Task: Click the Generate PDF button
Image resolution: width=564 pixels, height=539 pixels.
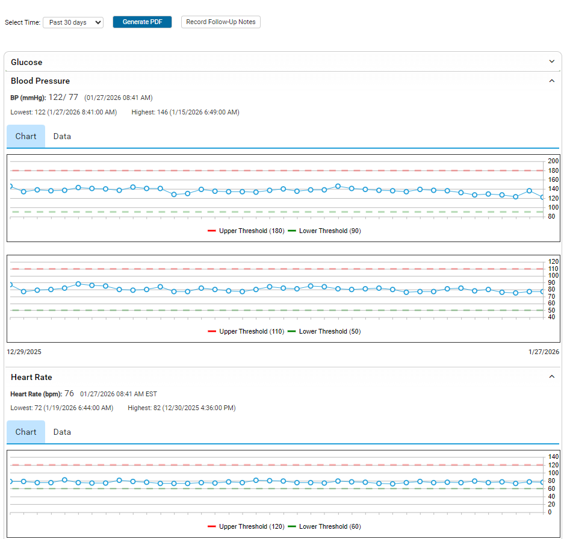Action: 142,22
